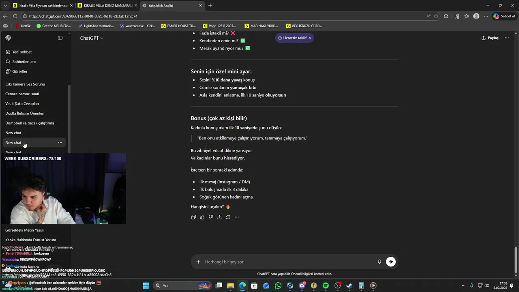The image size is (519, 292).
Task: Start voice mode with waveform button
Action: 391,262
